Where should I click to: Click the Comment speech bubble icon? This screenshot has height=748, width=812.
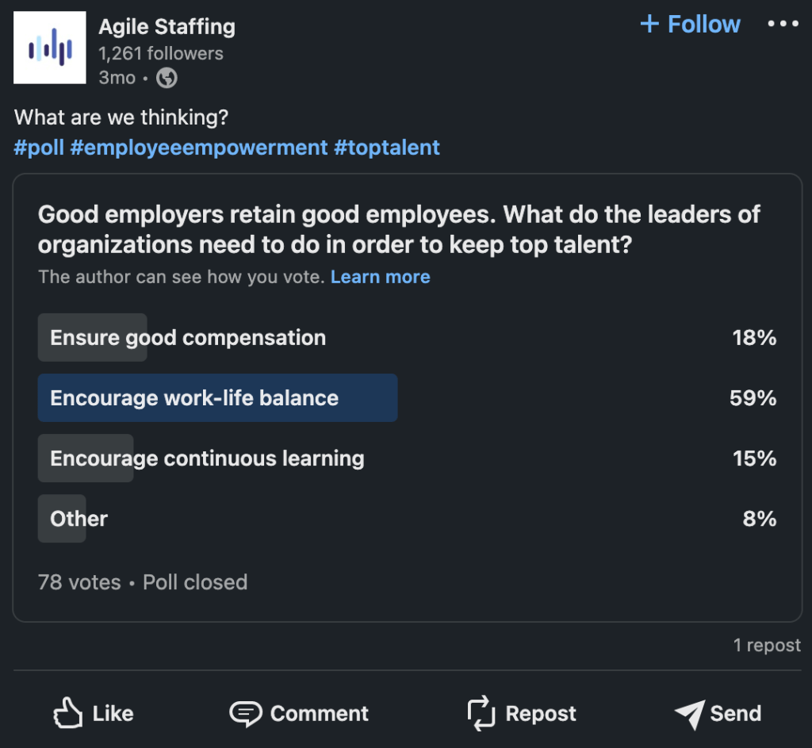(246, 713)
